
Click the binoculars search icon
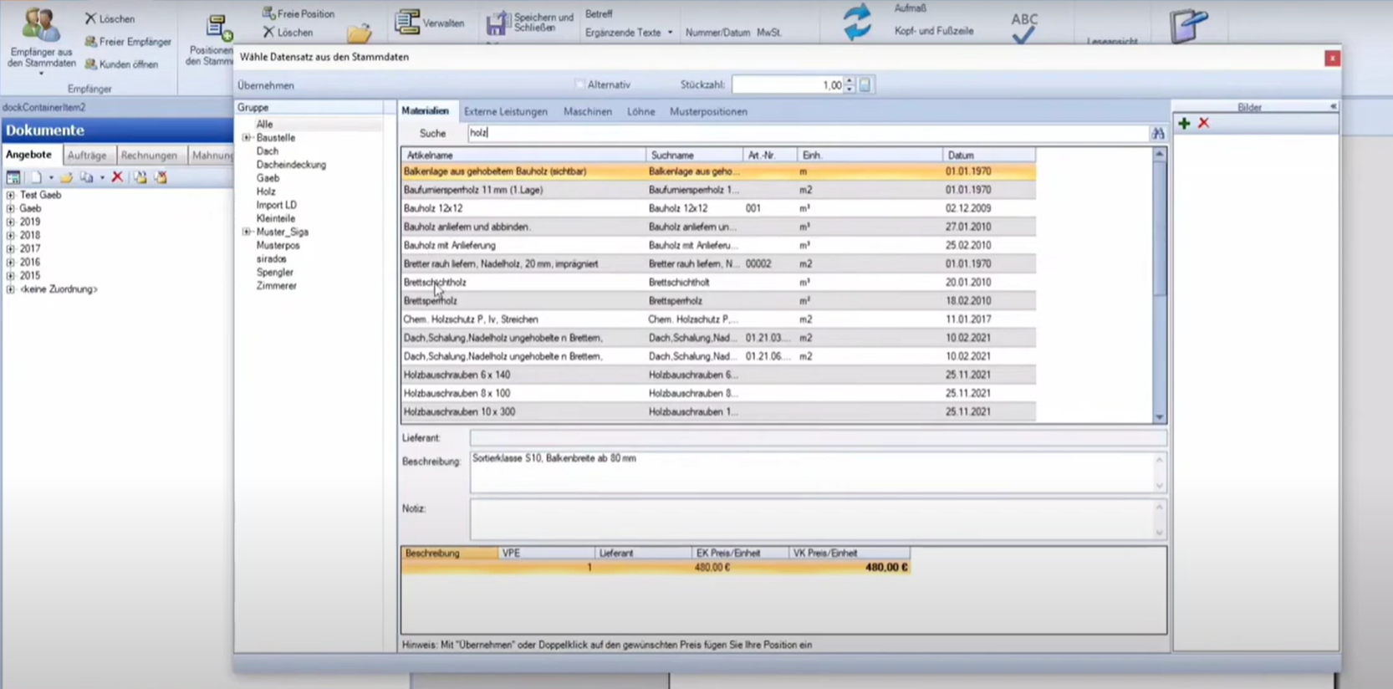[x=1158, y=134]
